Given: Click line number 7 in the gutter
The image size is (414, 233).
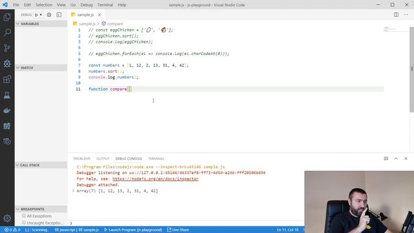Looking at the screenshot, I should click(79, 65).
